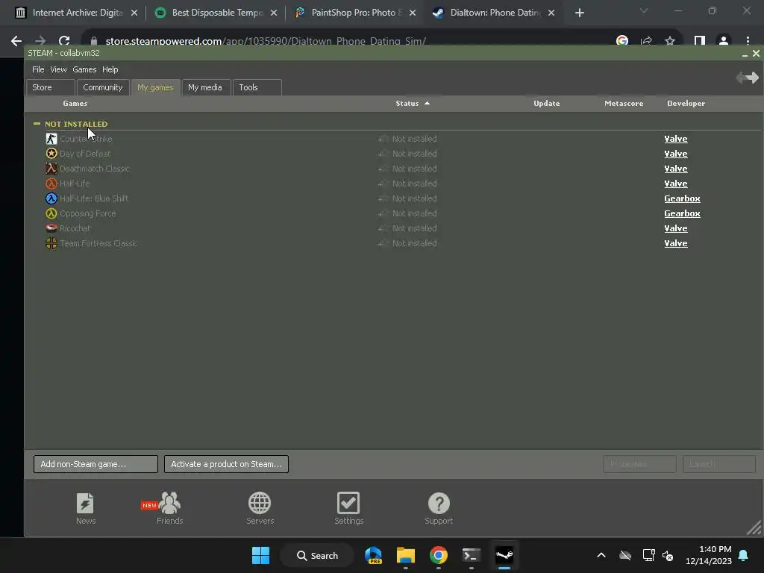
Task: Click the Chrome address bar URL
Action: (266, 41)
